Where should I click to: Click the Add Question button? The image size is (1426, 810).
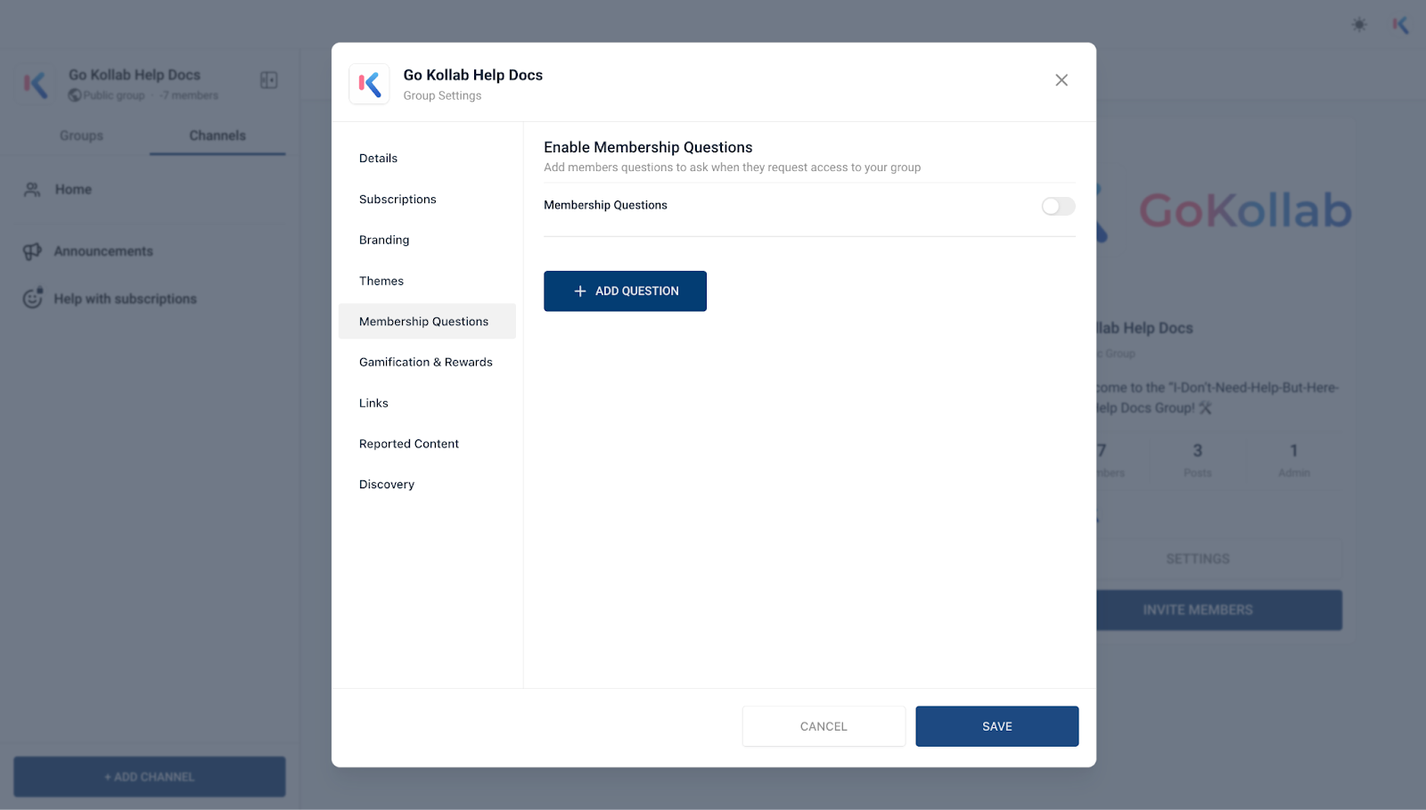(x=625, y=291)
